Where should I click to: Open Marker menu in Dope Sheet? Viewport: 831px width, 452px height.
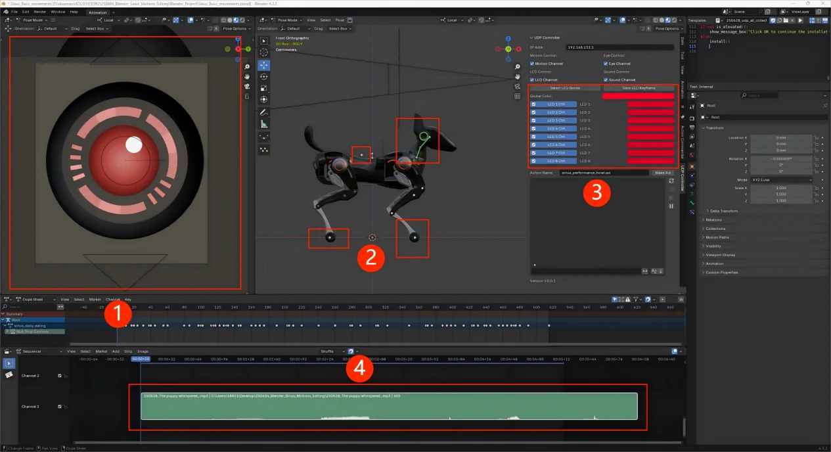(x=96, y=300)
